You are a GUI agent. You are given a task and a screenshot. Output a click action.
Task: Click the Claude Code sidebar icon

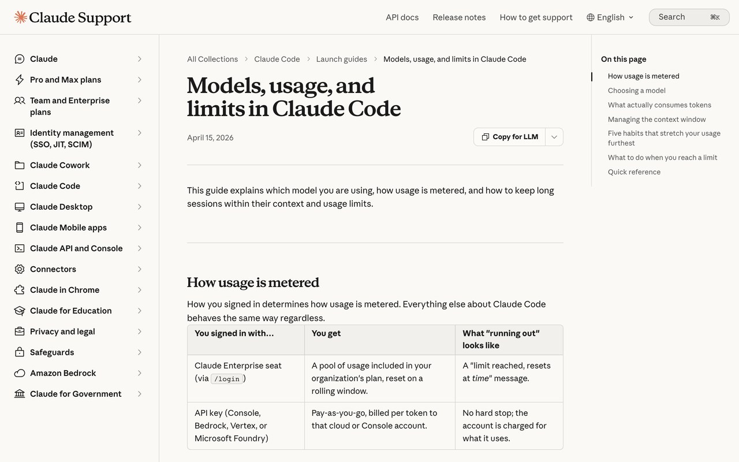coord(20,186)
